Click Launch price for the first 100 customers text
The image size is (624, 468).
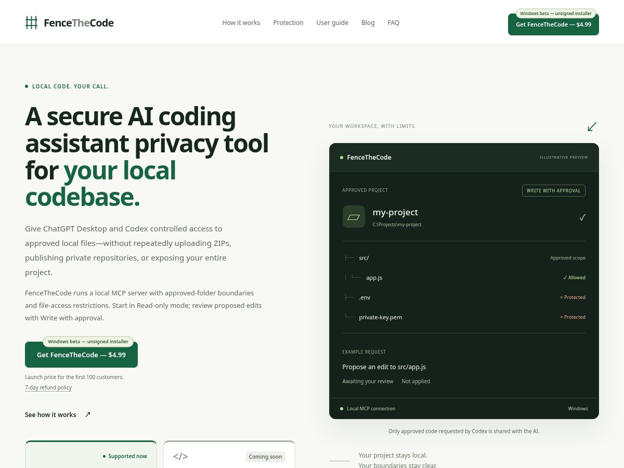point(74,377)
